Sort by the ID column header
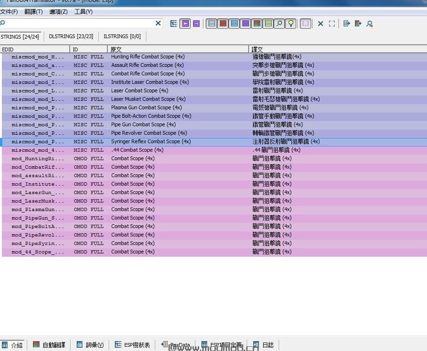 [89, 49]
